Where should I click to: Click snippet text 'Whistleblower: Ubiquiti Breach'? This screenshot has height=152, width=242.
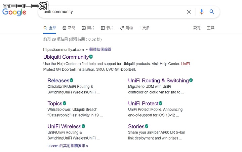pyautogui.click(x=72, y=110)
